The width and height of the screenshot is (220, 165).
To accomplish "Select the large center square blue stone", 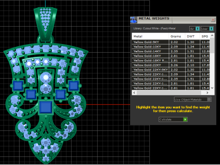I will (x=46, y=107).
